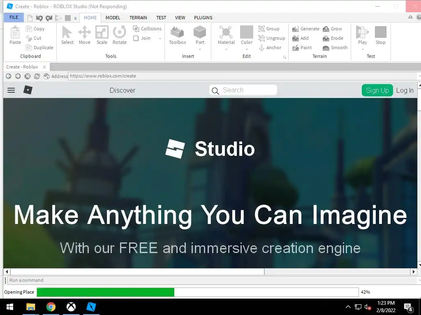
Task: Click Erode terrain tool
Action: click(333, 38)
